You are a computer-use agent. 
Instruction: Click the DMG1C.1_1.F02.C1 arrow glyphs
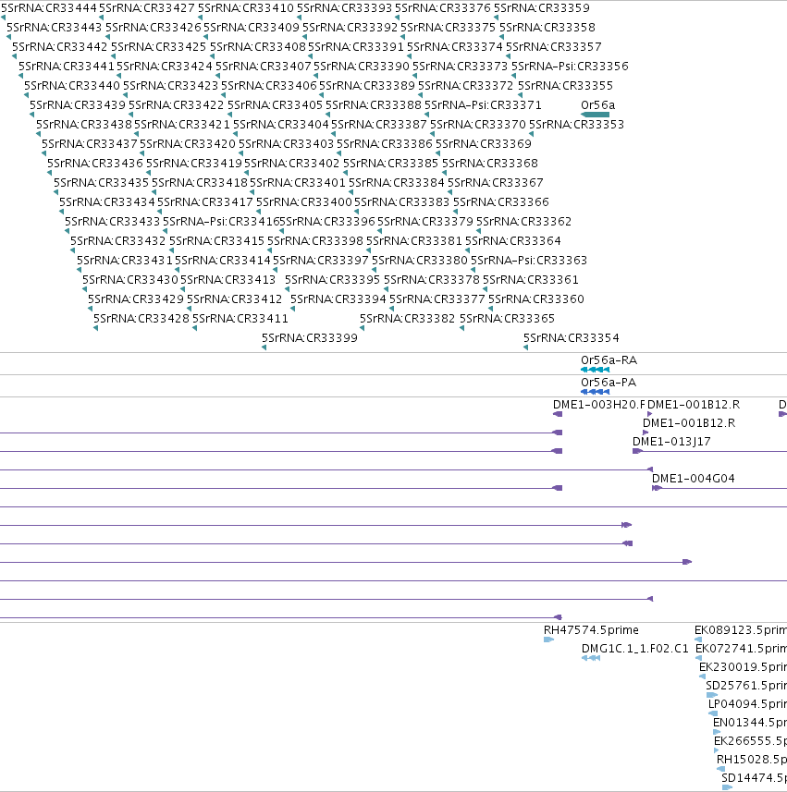pyautogui.click(x=591, y=658)
